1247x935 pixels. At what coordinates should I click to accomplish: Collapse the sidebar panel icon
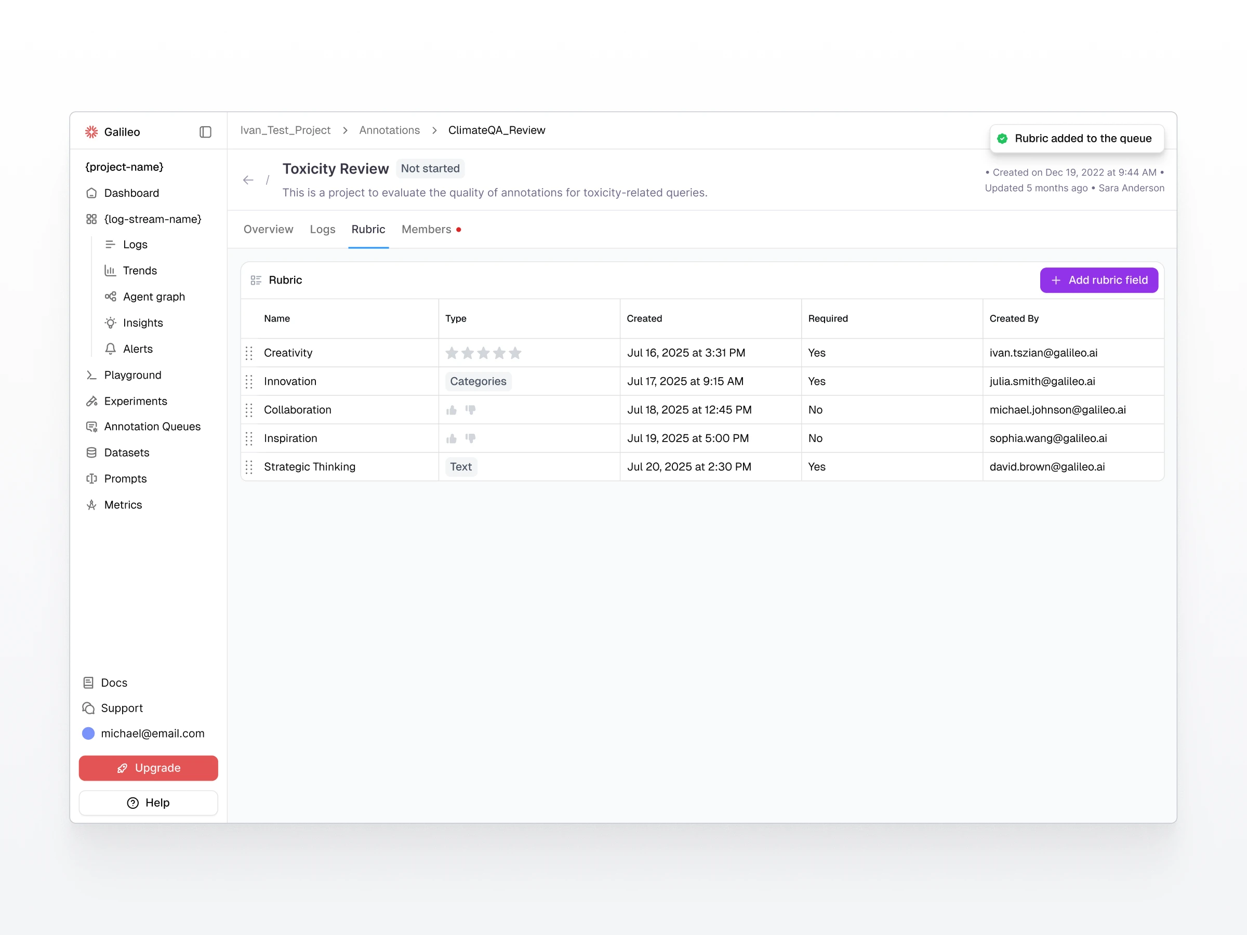(205, 132)
